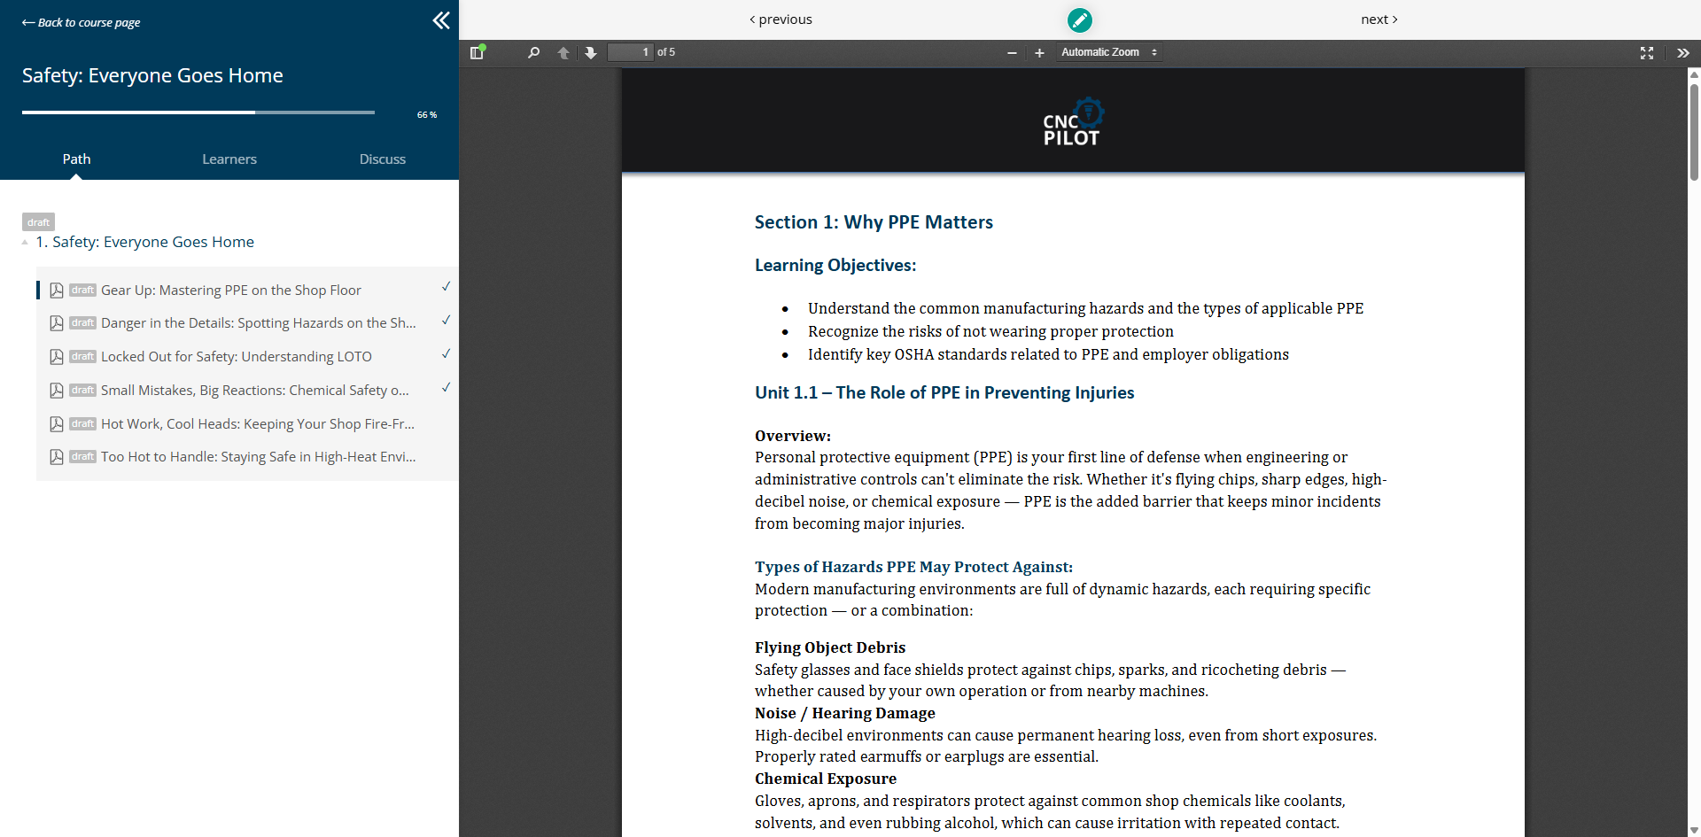Screen dimensions: 1701x837
Task: Go to the next lesson
Action: coord(1379,19)
